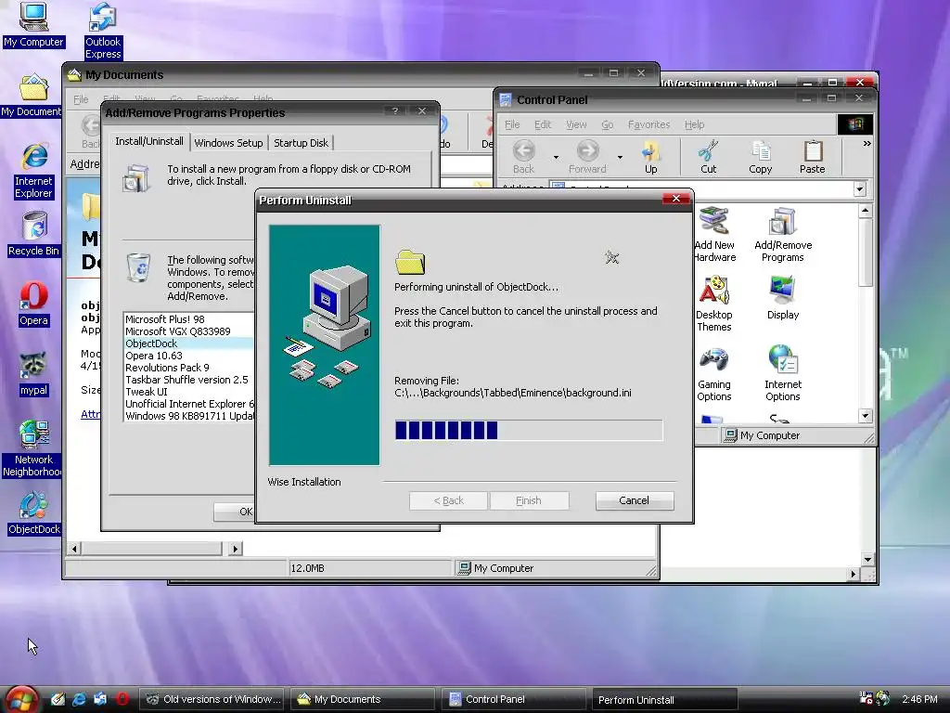Open the Recycle Bin desktop icon
950x713 pixels.
coord(34,234)
